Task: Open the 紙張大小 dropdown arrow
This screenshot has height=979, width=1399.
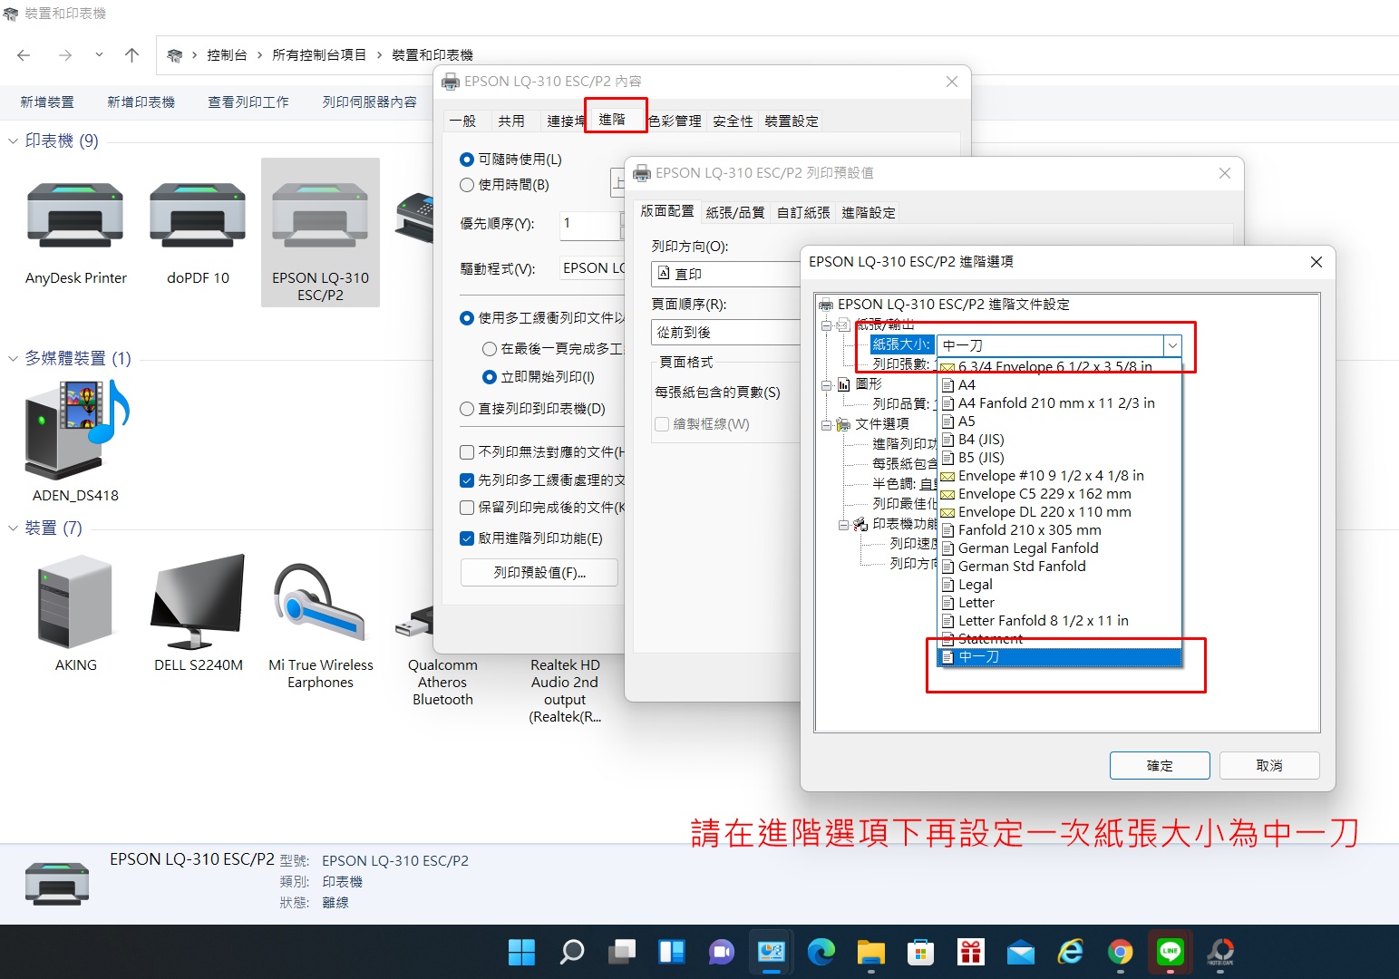Action: tap(1173, 345)
